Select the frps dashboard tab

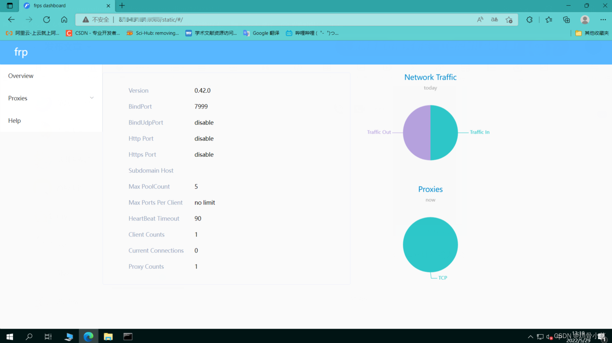click(67, 6)
